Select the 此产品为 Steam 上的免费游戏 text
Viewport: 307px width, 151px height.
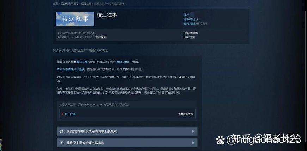77,33
